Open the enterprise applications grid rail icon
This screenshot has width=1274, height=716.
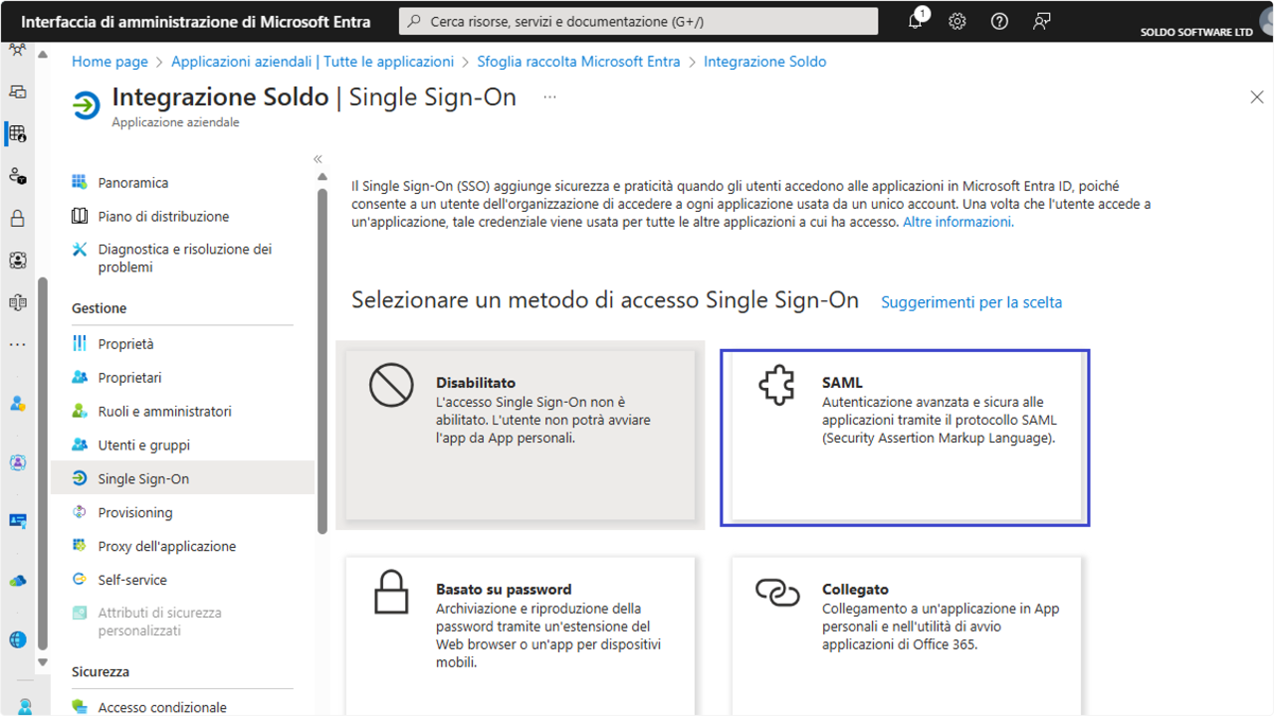tap(18, 133)
